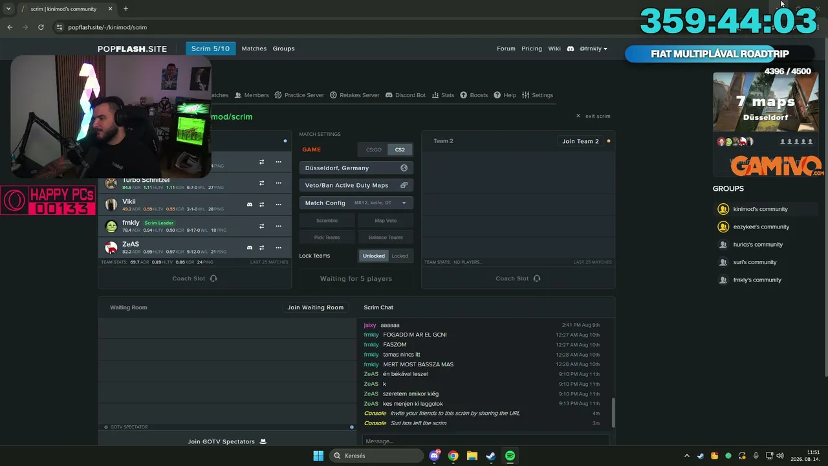Set Lock Teams to Unlocked
828x466 pixels.
click(x=374, y=256)
